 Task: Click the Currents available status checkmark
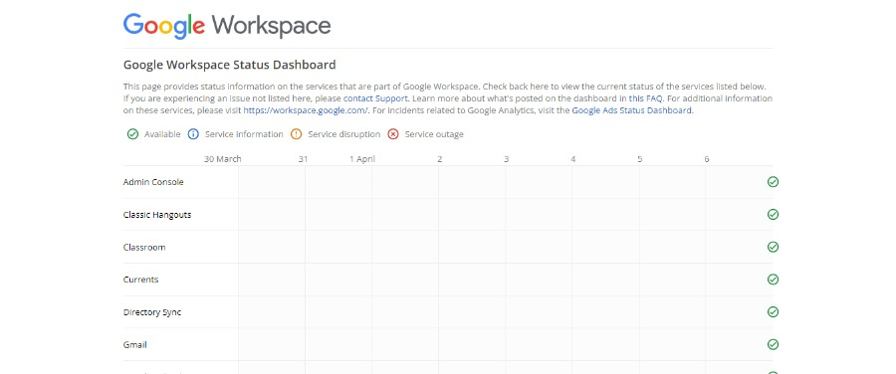(x=773, y=280)
